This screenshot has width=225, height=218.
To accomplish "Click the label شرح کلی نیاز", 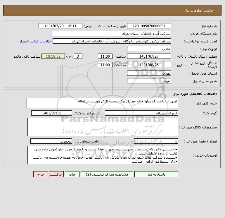I will point(206,103).
